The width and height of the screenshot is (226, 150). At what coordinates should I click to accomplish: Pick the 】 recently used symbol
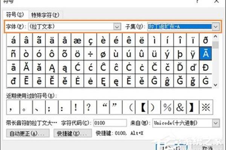click(x=193, y=107)
